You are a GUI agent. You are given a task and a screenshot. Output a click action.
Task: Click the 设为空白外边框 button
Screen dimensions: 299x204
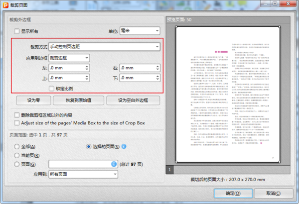133,100
